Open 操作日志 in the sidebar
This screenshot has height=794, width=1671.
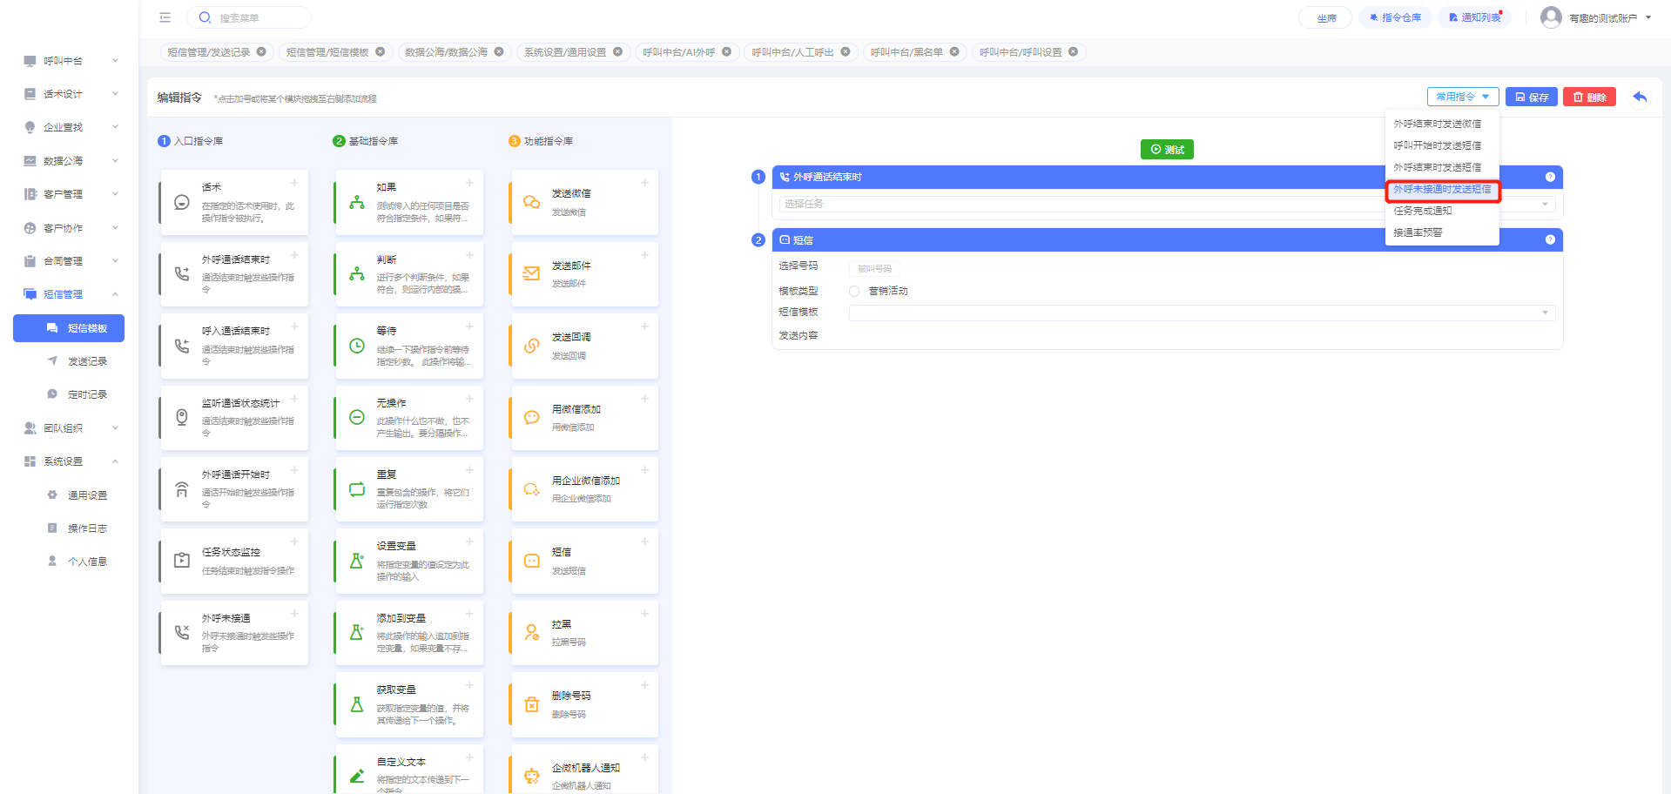tap(87, 528)
